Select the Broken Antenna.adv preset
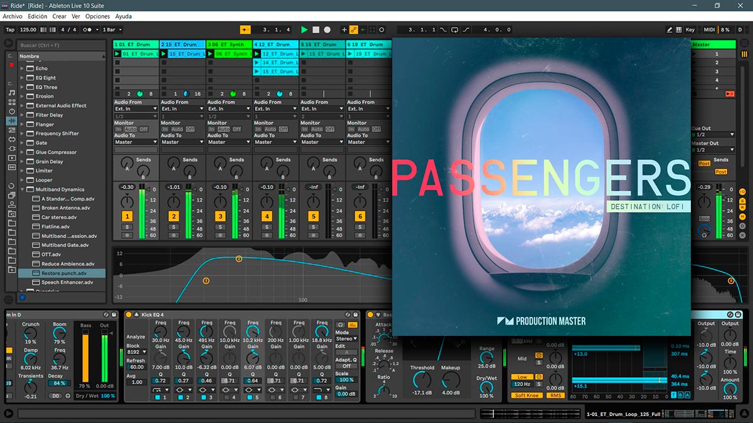Image resolution: width=753 pixels, height=423 pixels. pos(61,208)
